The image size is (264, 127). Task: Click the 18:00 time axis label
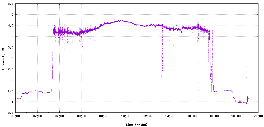tap(214, 116)
